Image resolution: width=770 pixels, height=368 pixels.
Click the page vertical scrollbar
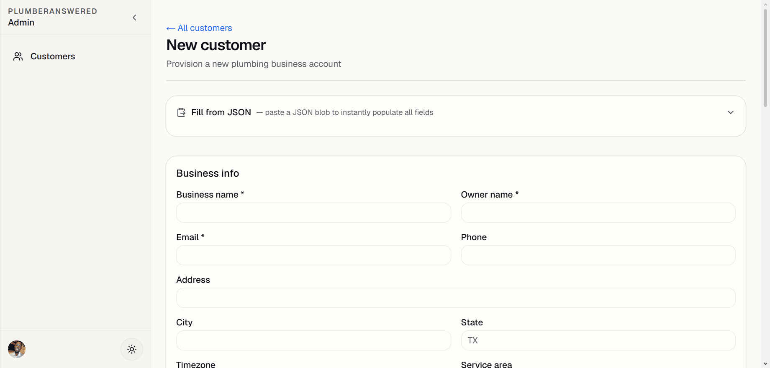coord(765,58)
